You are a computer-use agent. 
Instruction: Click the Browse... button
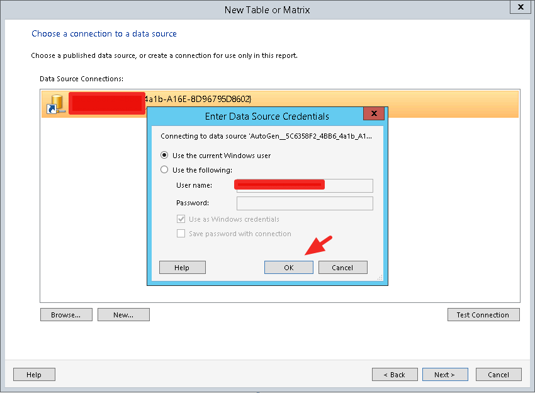click(x=66, y=315)
